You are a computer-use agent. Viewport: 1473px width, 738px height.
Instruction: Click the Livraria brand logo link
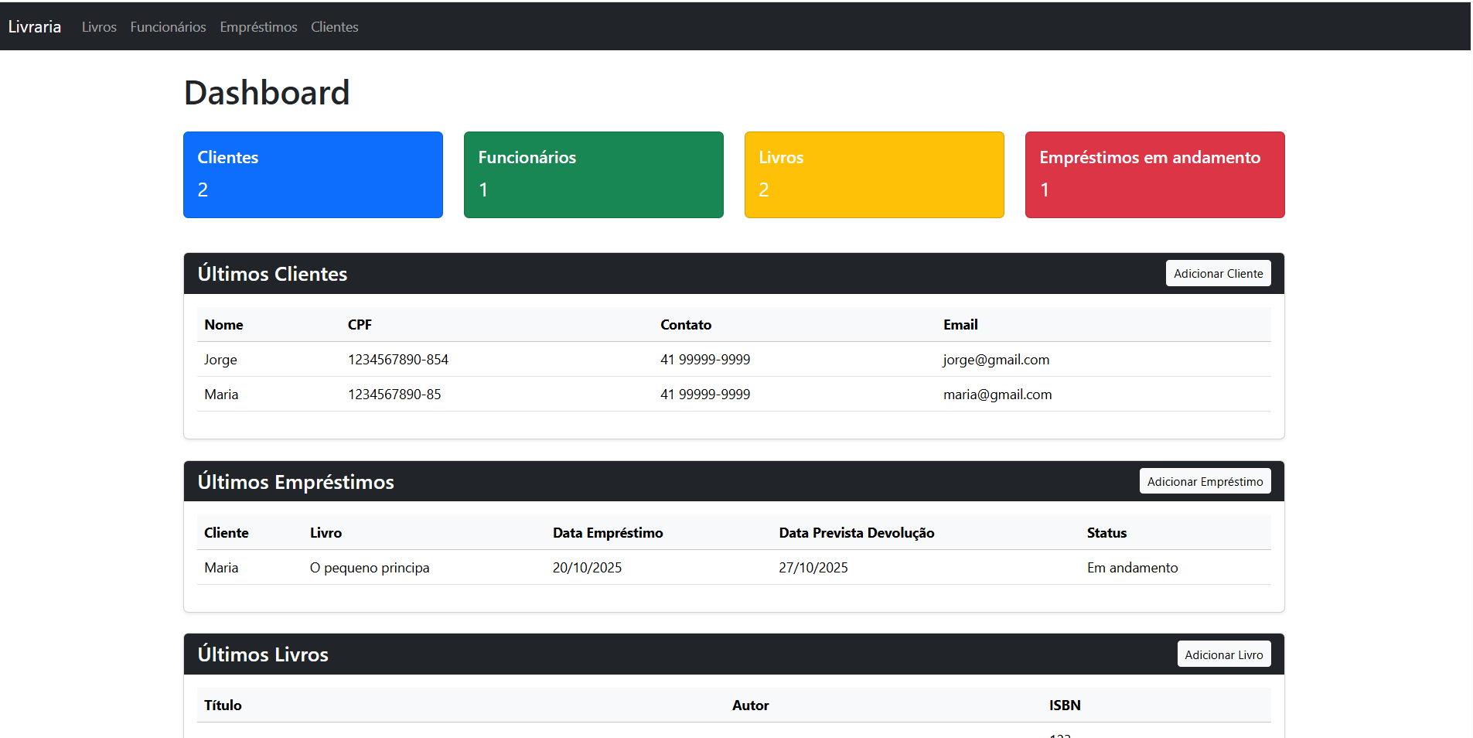point(35,27)
